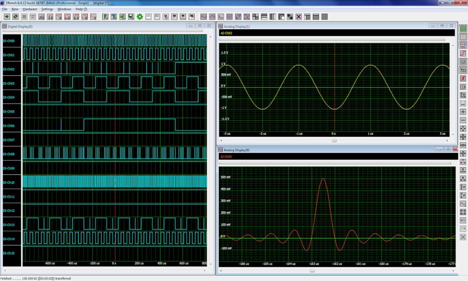Toggle the green grid icon atop right toolbar
Image resolution: width=468 pixels, height=281 pixels.
tap(463, 28)
